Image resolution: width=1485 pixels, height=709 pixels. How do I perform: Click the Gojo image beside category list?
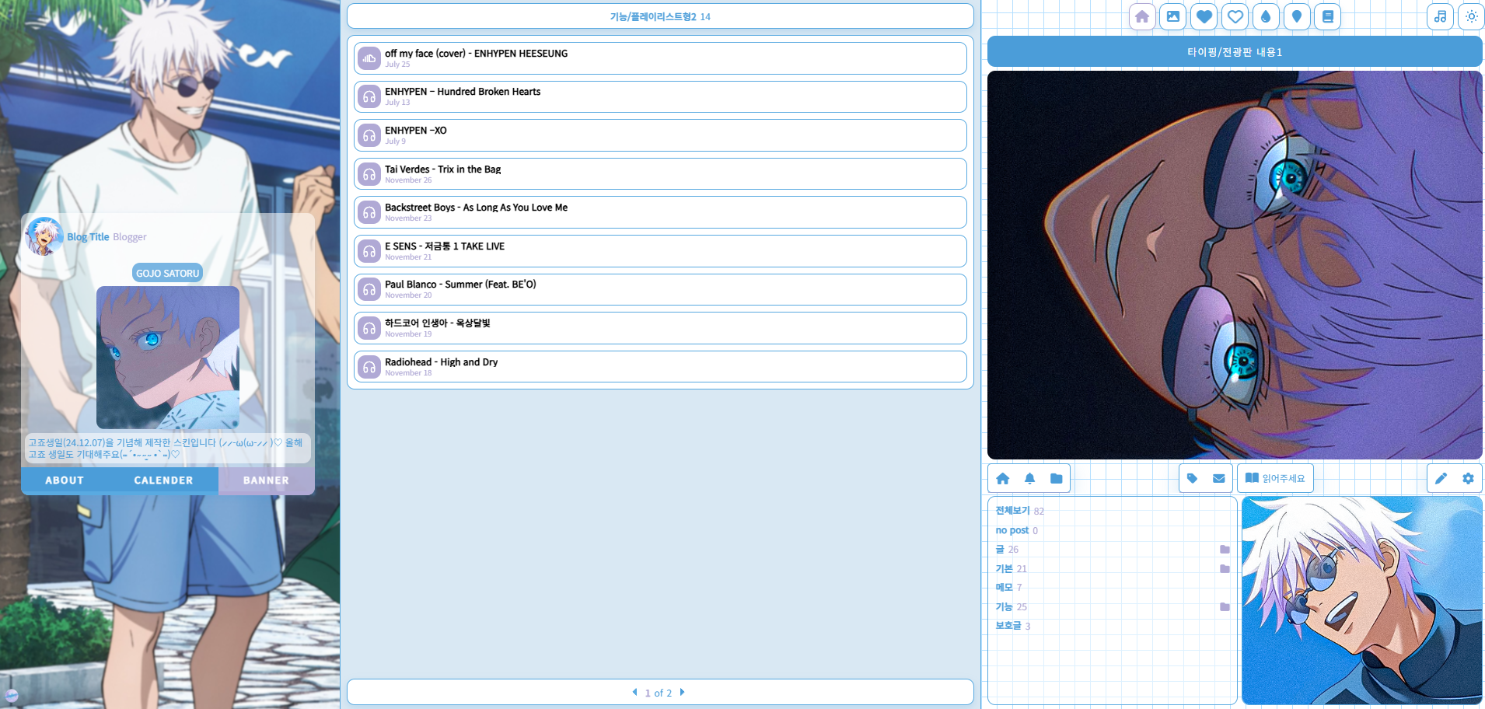[x=1362, y=600]
